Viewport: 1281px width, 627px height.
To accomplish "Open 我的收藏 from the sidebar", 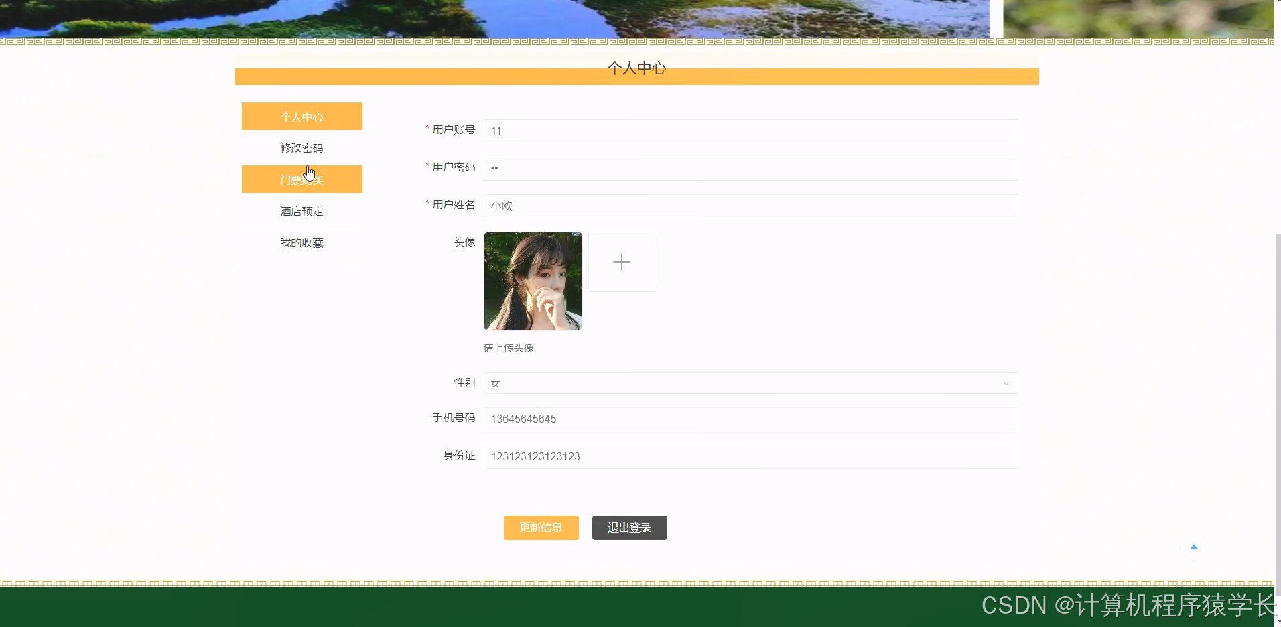I will pos(301,242).
